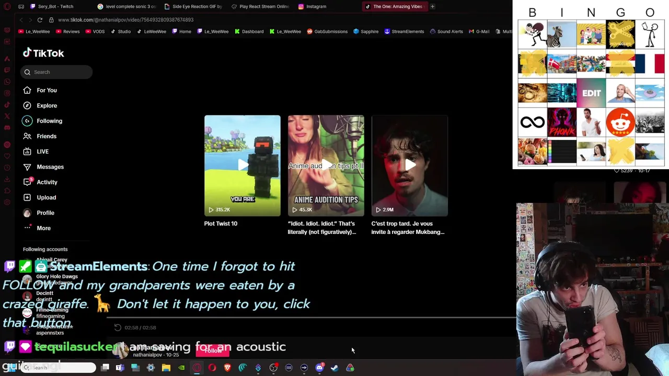Open Profile from the sidebar
The image size is (669, 376).
point(39,213)
